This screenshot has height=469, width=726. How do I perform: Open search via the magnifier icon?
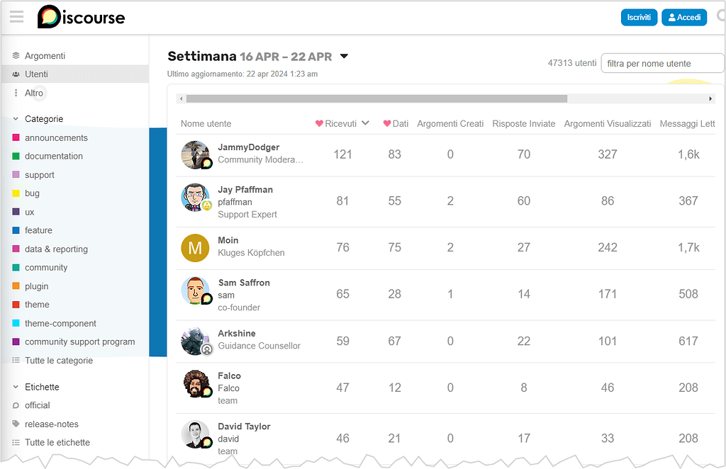(x=721, y=17)
